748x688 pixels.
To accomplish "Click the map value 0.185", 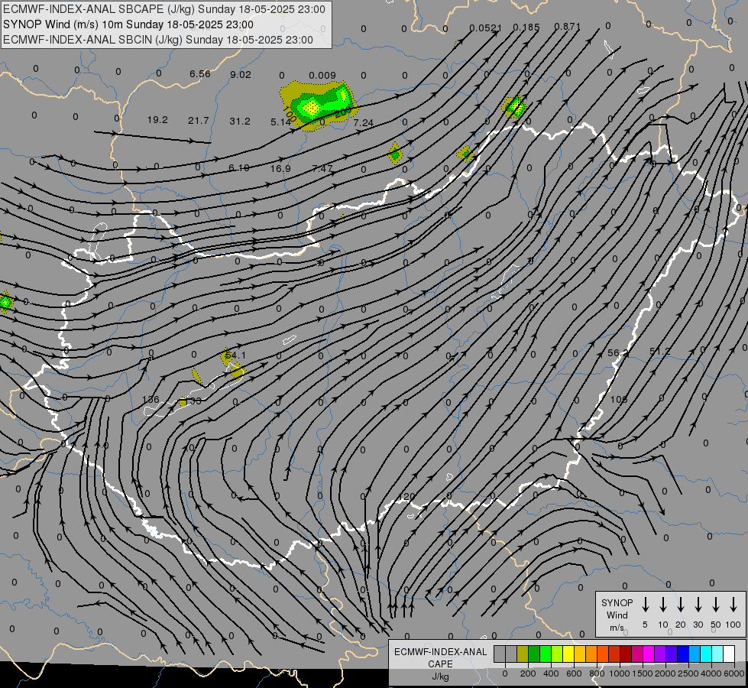I will click(526, 28).
